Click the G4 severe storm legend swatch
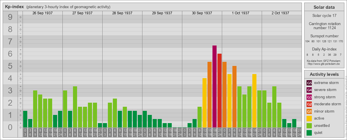Screen dimensions: 347x140 pyautogui.click(x=309, y=90)
